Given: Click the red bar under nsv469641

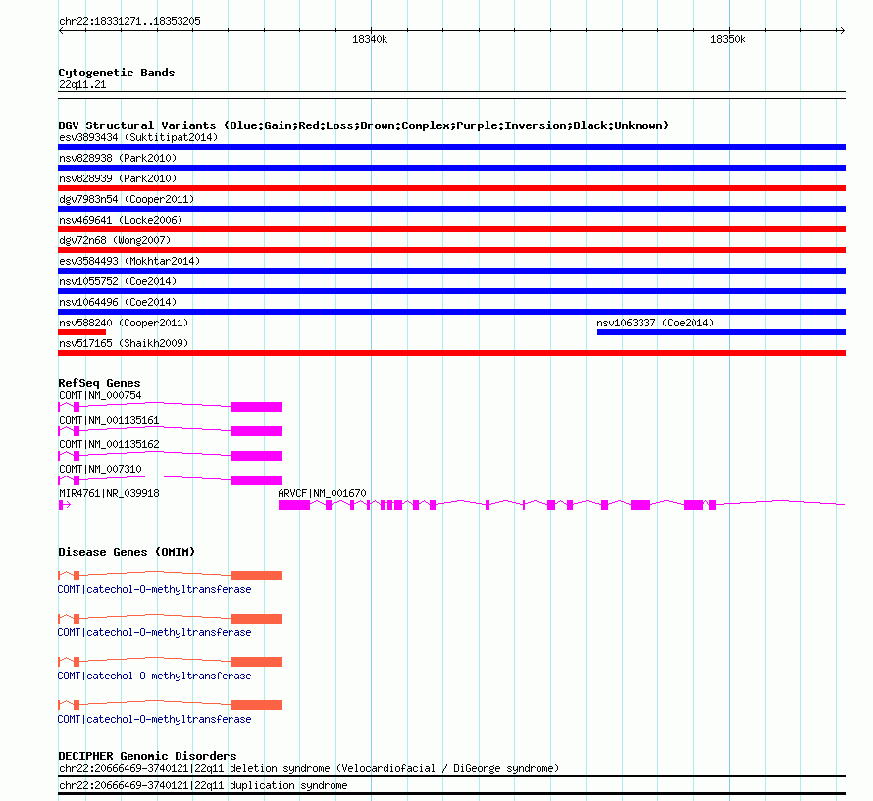Looking at the screenshot, I should point(451,229).
